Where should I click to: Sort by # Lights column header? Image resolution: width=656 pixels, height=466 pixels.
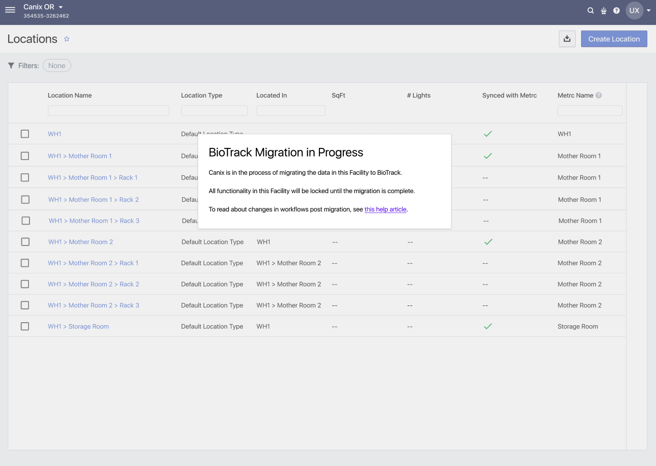click(x=419, y=95)
